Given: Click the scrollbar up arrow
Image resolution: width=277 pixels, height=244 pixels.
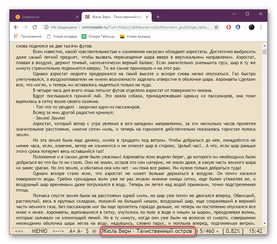Looking at the screenshot, I should [264, 46].
